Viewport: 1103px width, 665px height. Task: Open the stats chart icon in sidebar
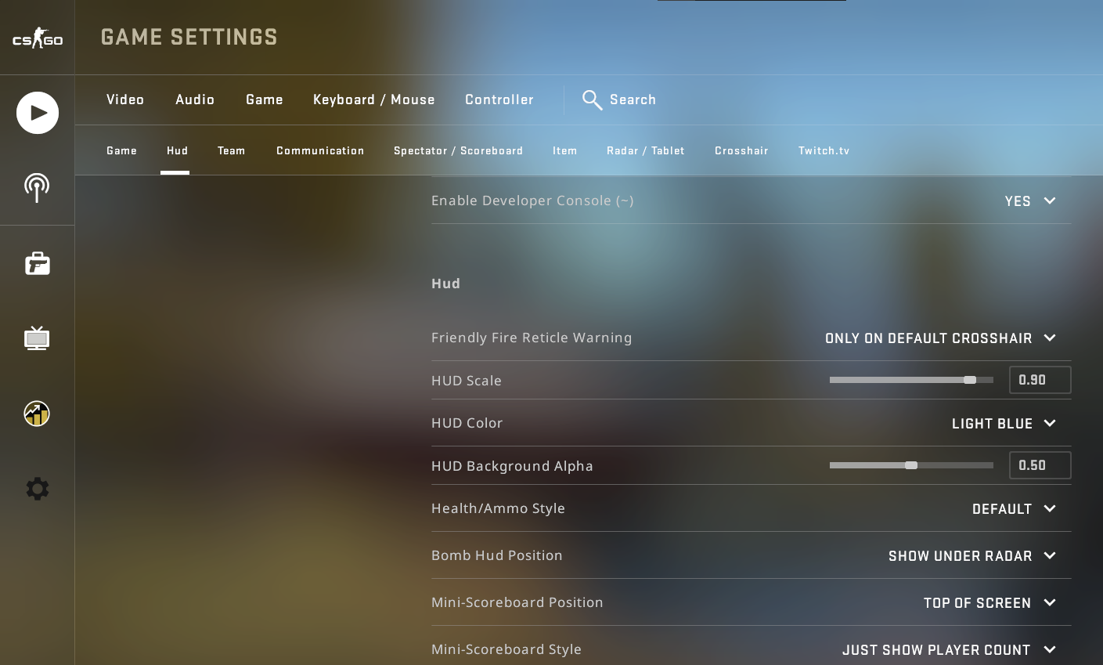pos(37,414)
